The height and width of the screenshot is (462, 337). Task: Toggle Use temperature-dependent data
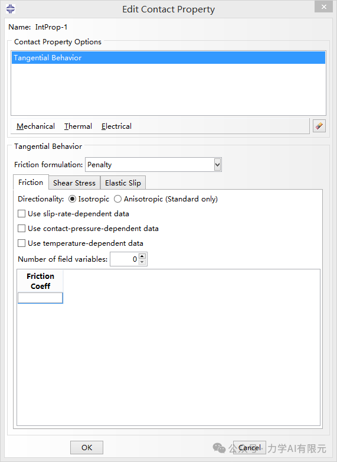tap(21, 243)
